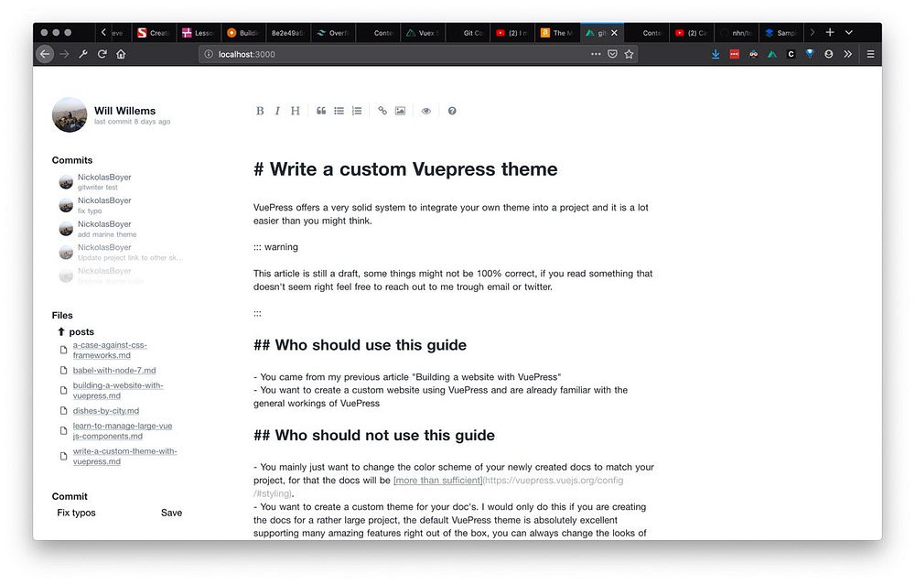Switch to the Sample browser tab
The width and height of the screenshot is (915, 584).
tap(782, 33)
